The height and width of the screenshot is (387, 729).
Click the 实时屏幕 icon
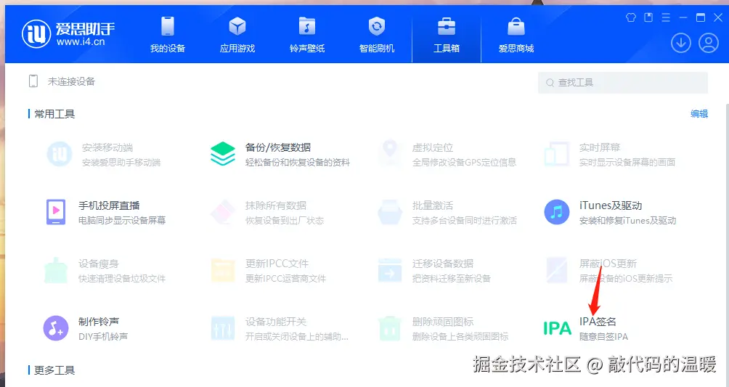[557, 154]
